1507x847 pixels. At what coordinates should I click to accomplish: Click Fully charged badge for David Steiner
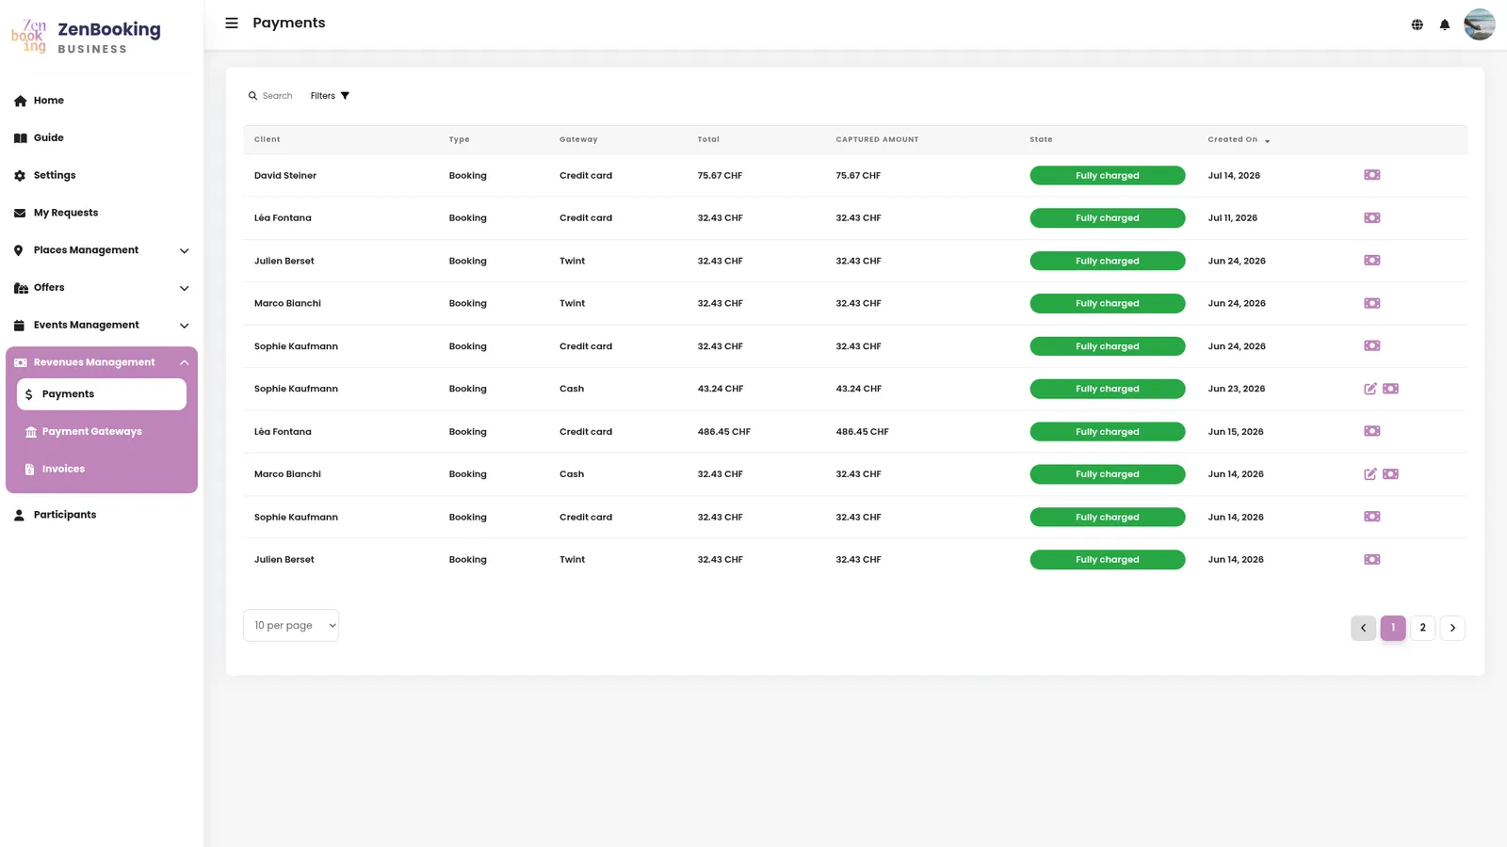pyautogui.click(x=1108, y=176)
